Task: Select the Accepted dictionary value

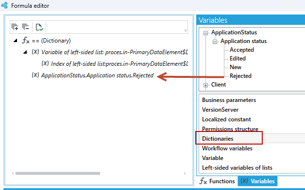Action: click(x=242, y=50)
